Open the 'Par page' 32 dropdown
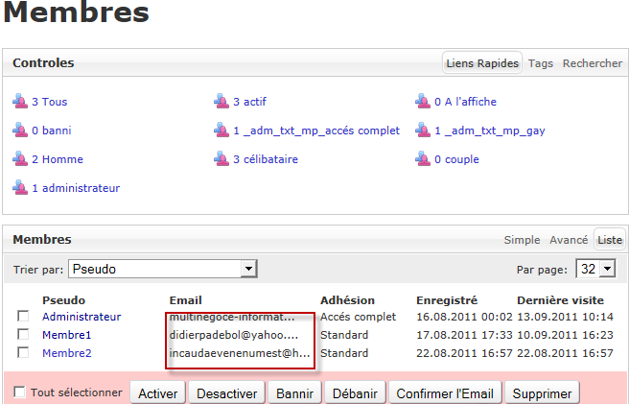 [595, 269]
